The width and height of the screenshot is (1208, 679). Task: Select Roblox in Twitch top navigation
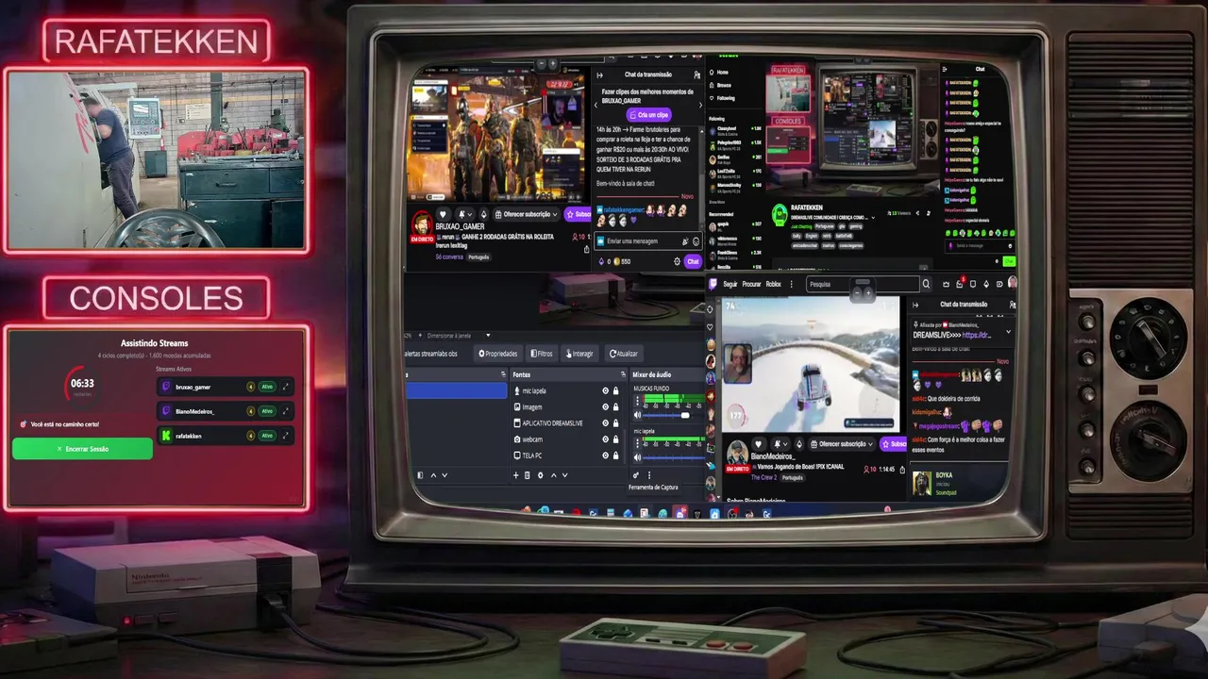[x=774, y=284]
